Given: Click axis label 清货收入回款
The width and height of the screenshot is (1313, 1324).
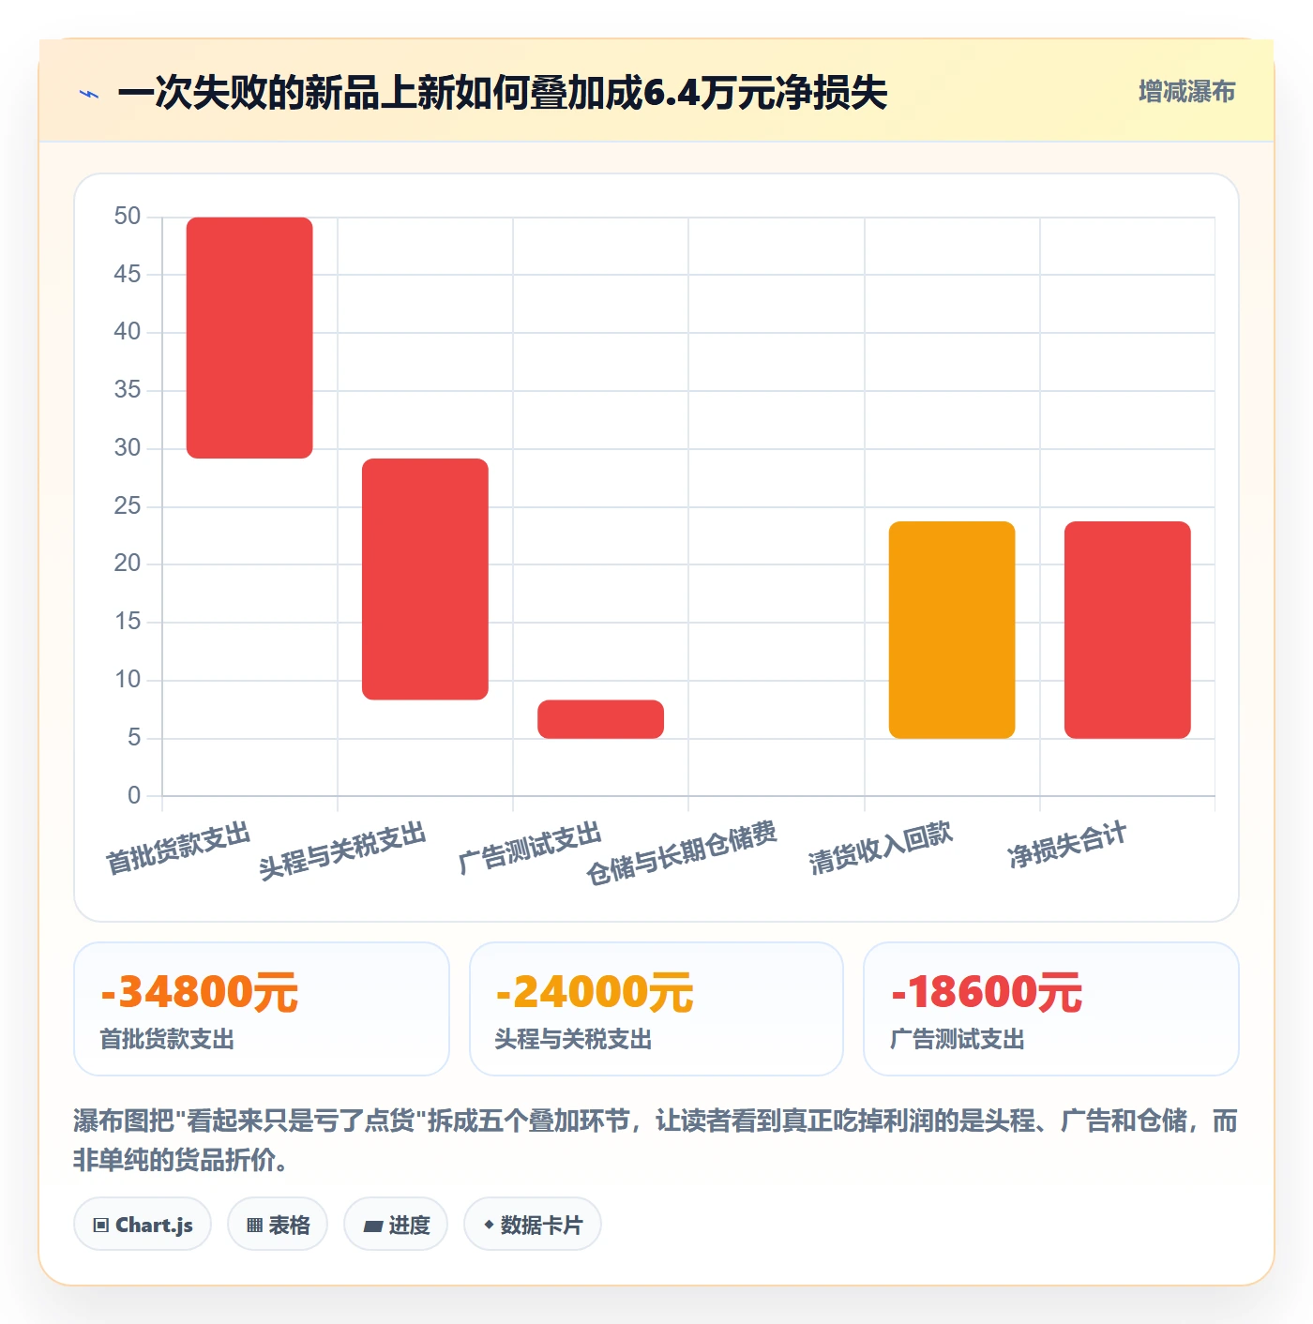Looking at the screenshot, I should (881, 848).
